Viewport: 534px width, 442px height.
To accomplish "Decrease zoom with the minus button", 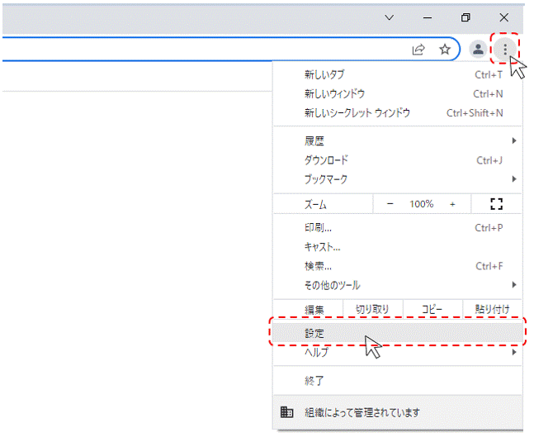I will pyautogui.click(x=390, y=204).
